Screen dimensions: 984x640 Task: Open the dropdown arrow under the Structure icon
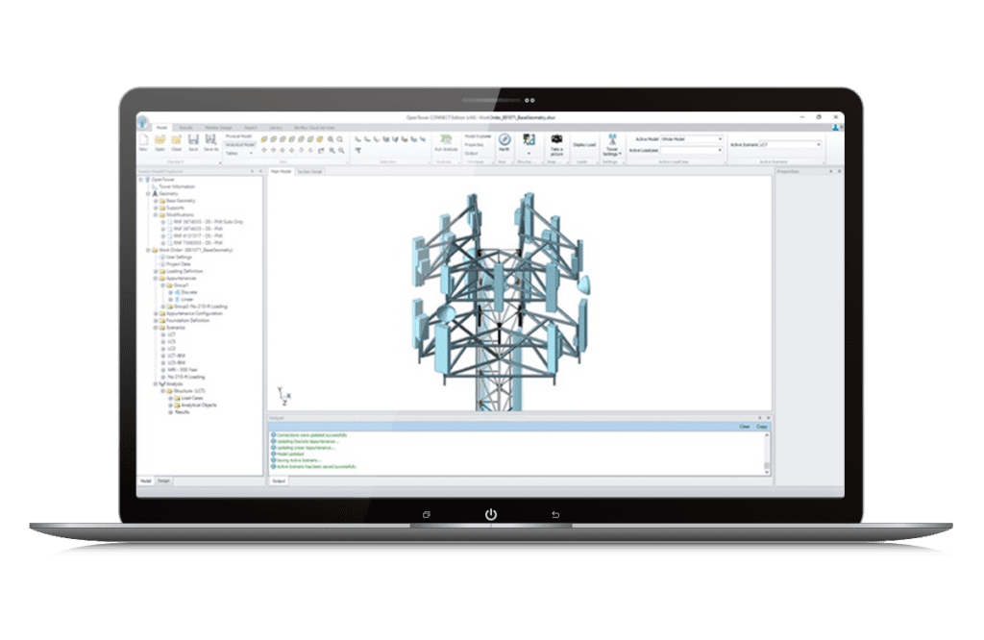[529, 153]
